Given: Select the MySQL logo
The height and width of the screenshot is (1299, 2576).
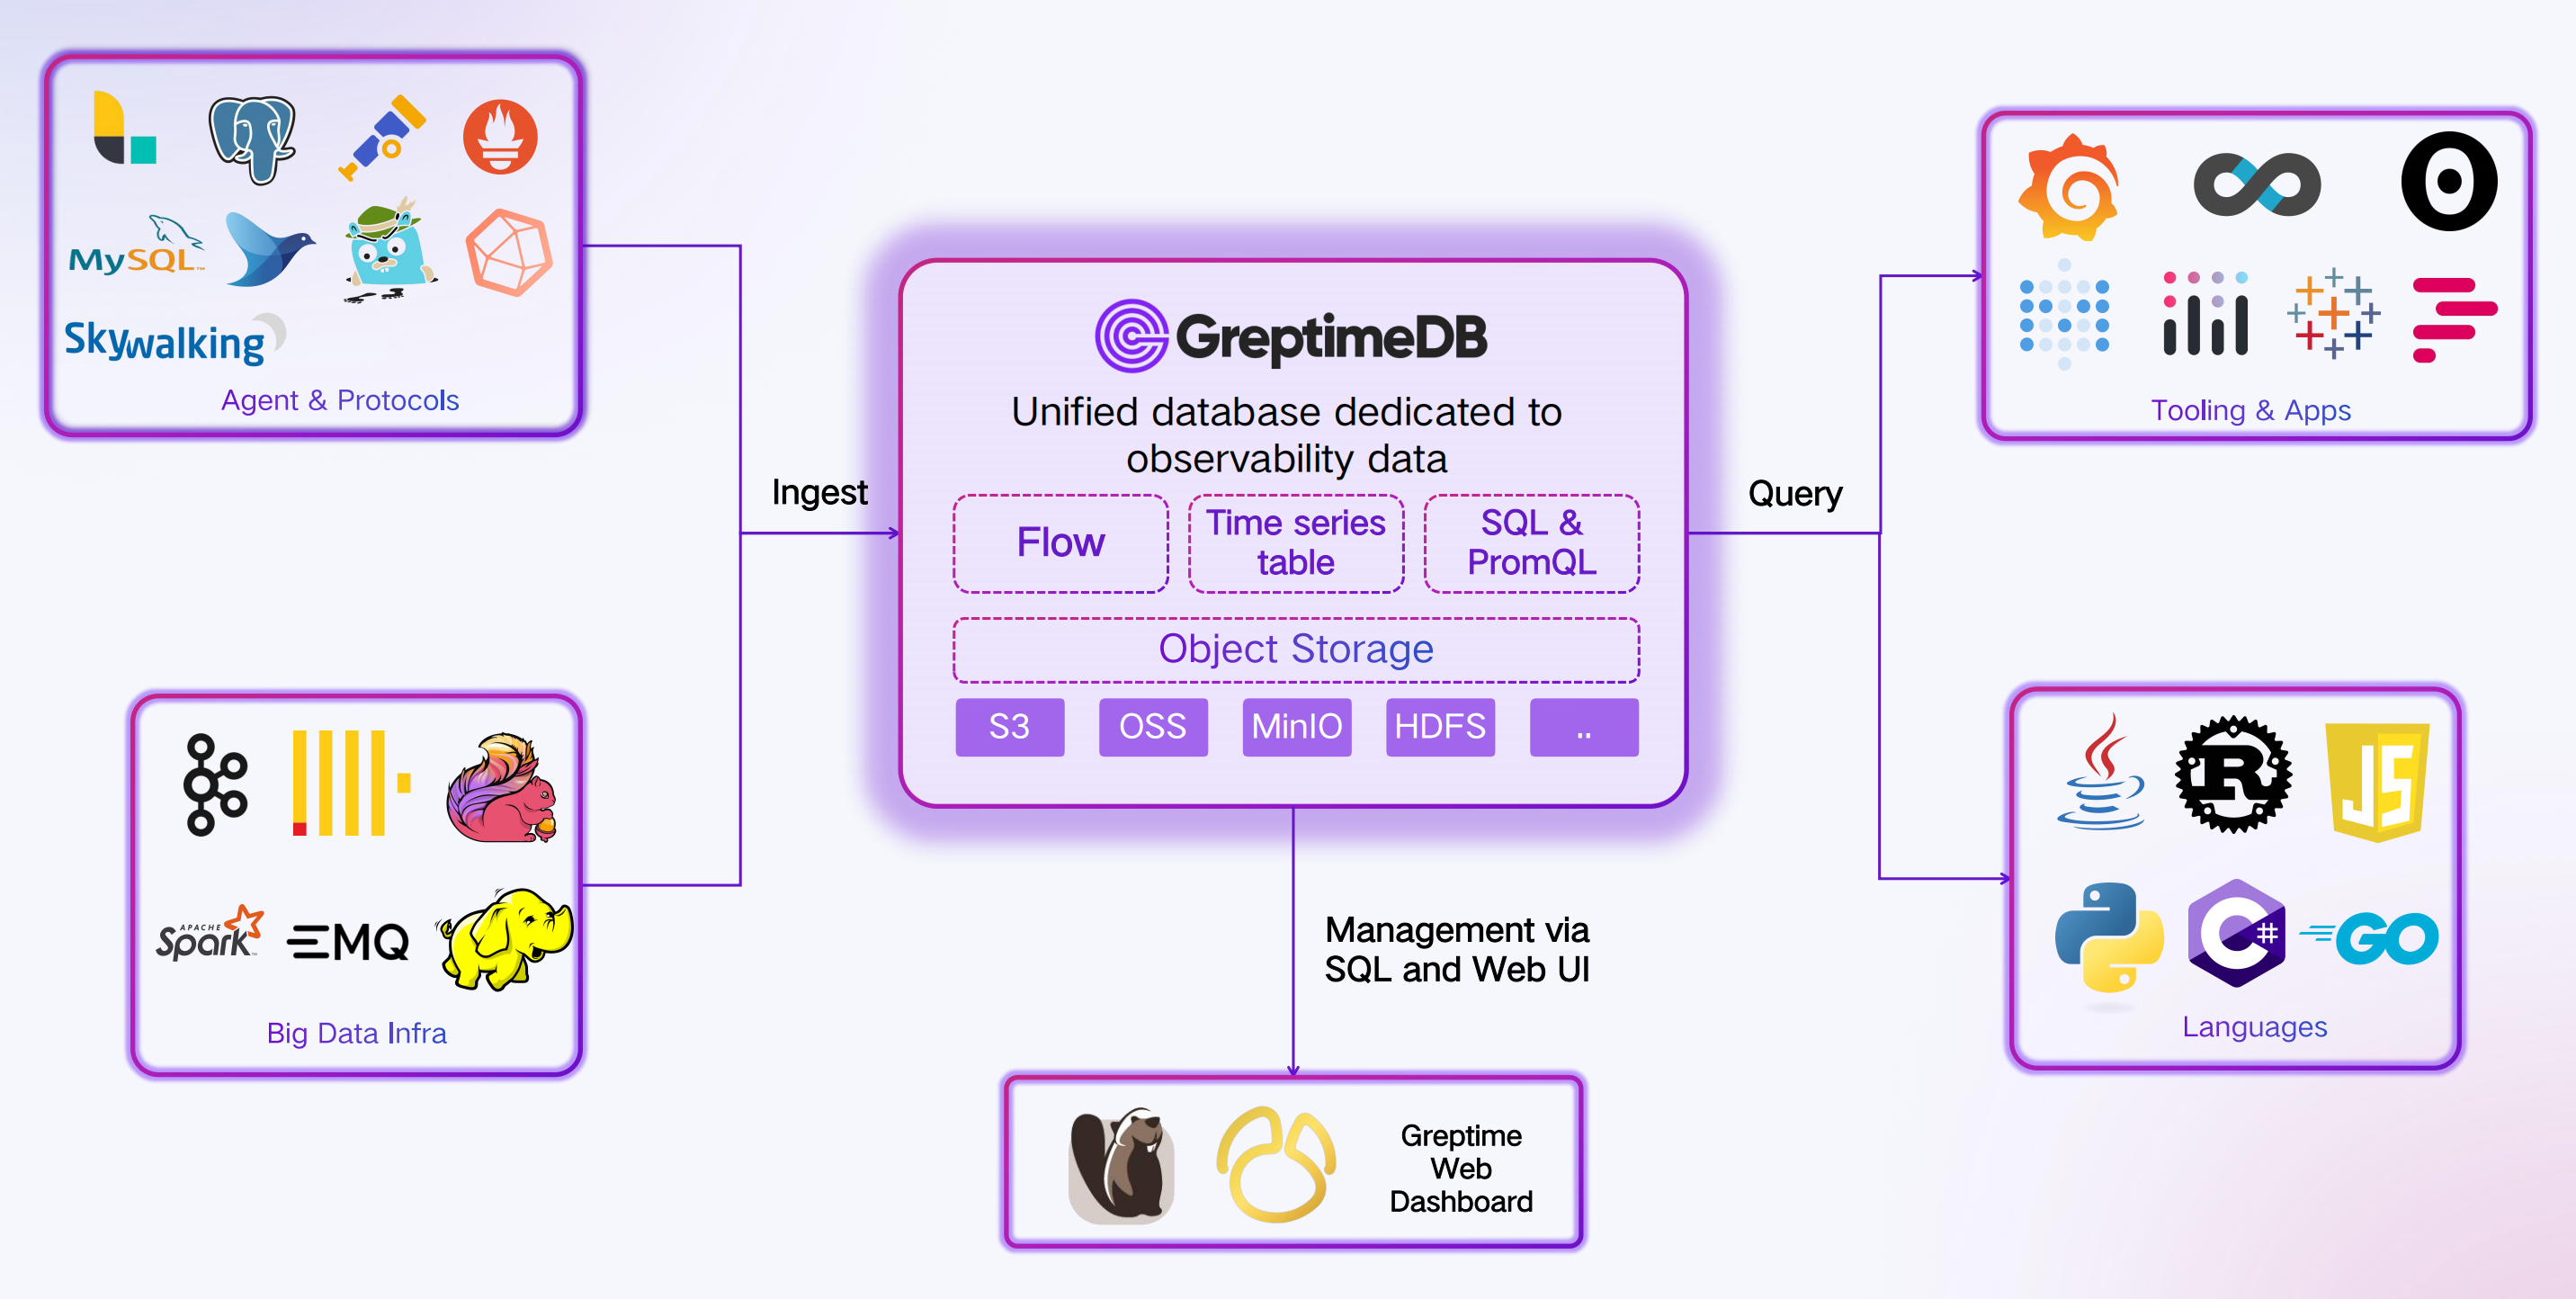Looking at the screenshot, I should tap(135, 250).
